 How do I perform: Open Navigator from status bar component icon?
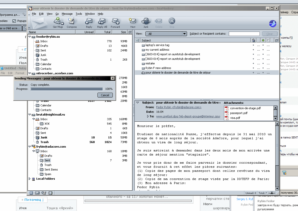pyautogui.click(x=31, y=193)
